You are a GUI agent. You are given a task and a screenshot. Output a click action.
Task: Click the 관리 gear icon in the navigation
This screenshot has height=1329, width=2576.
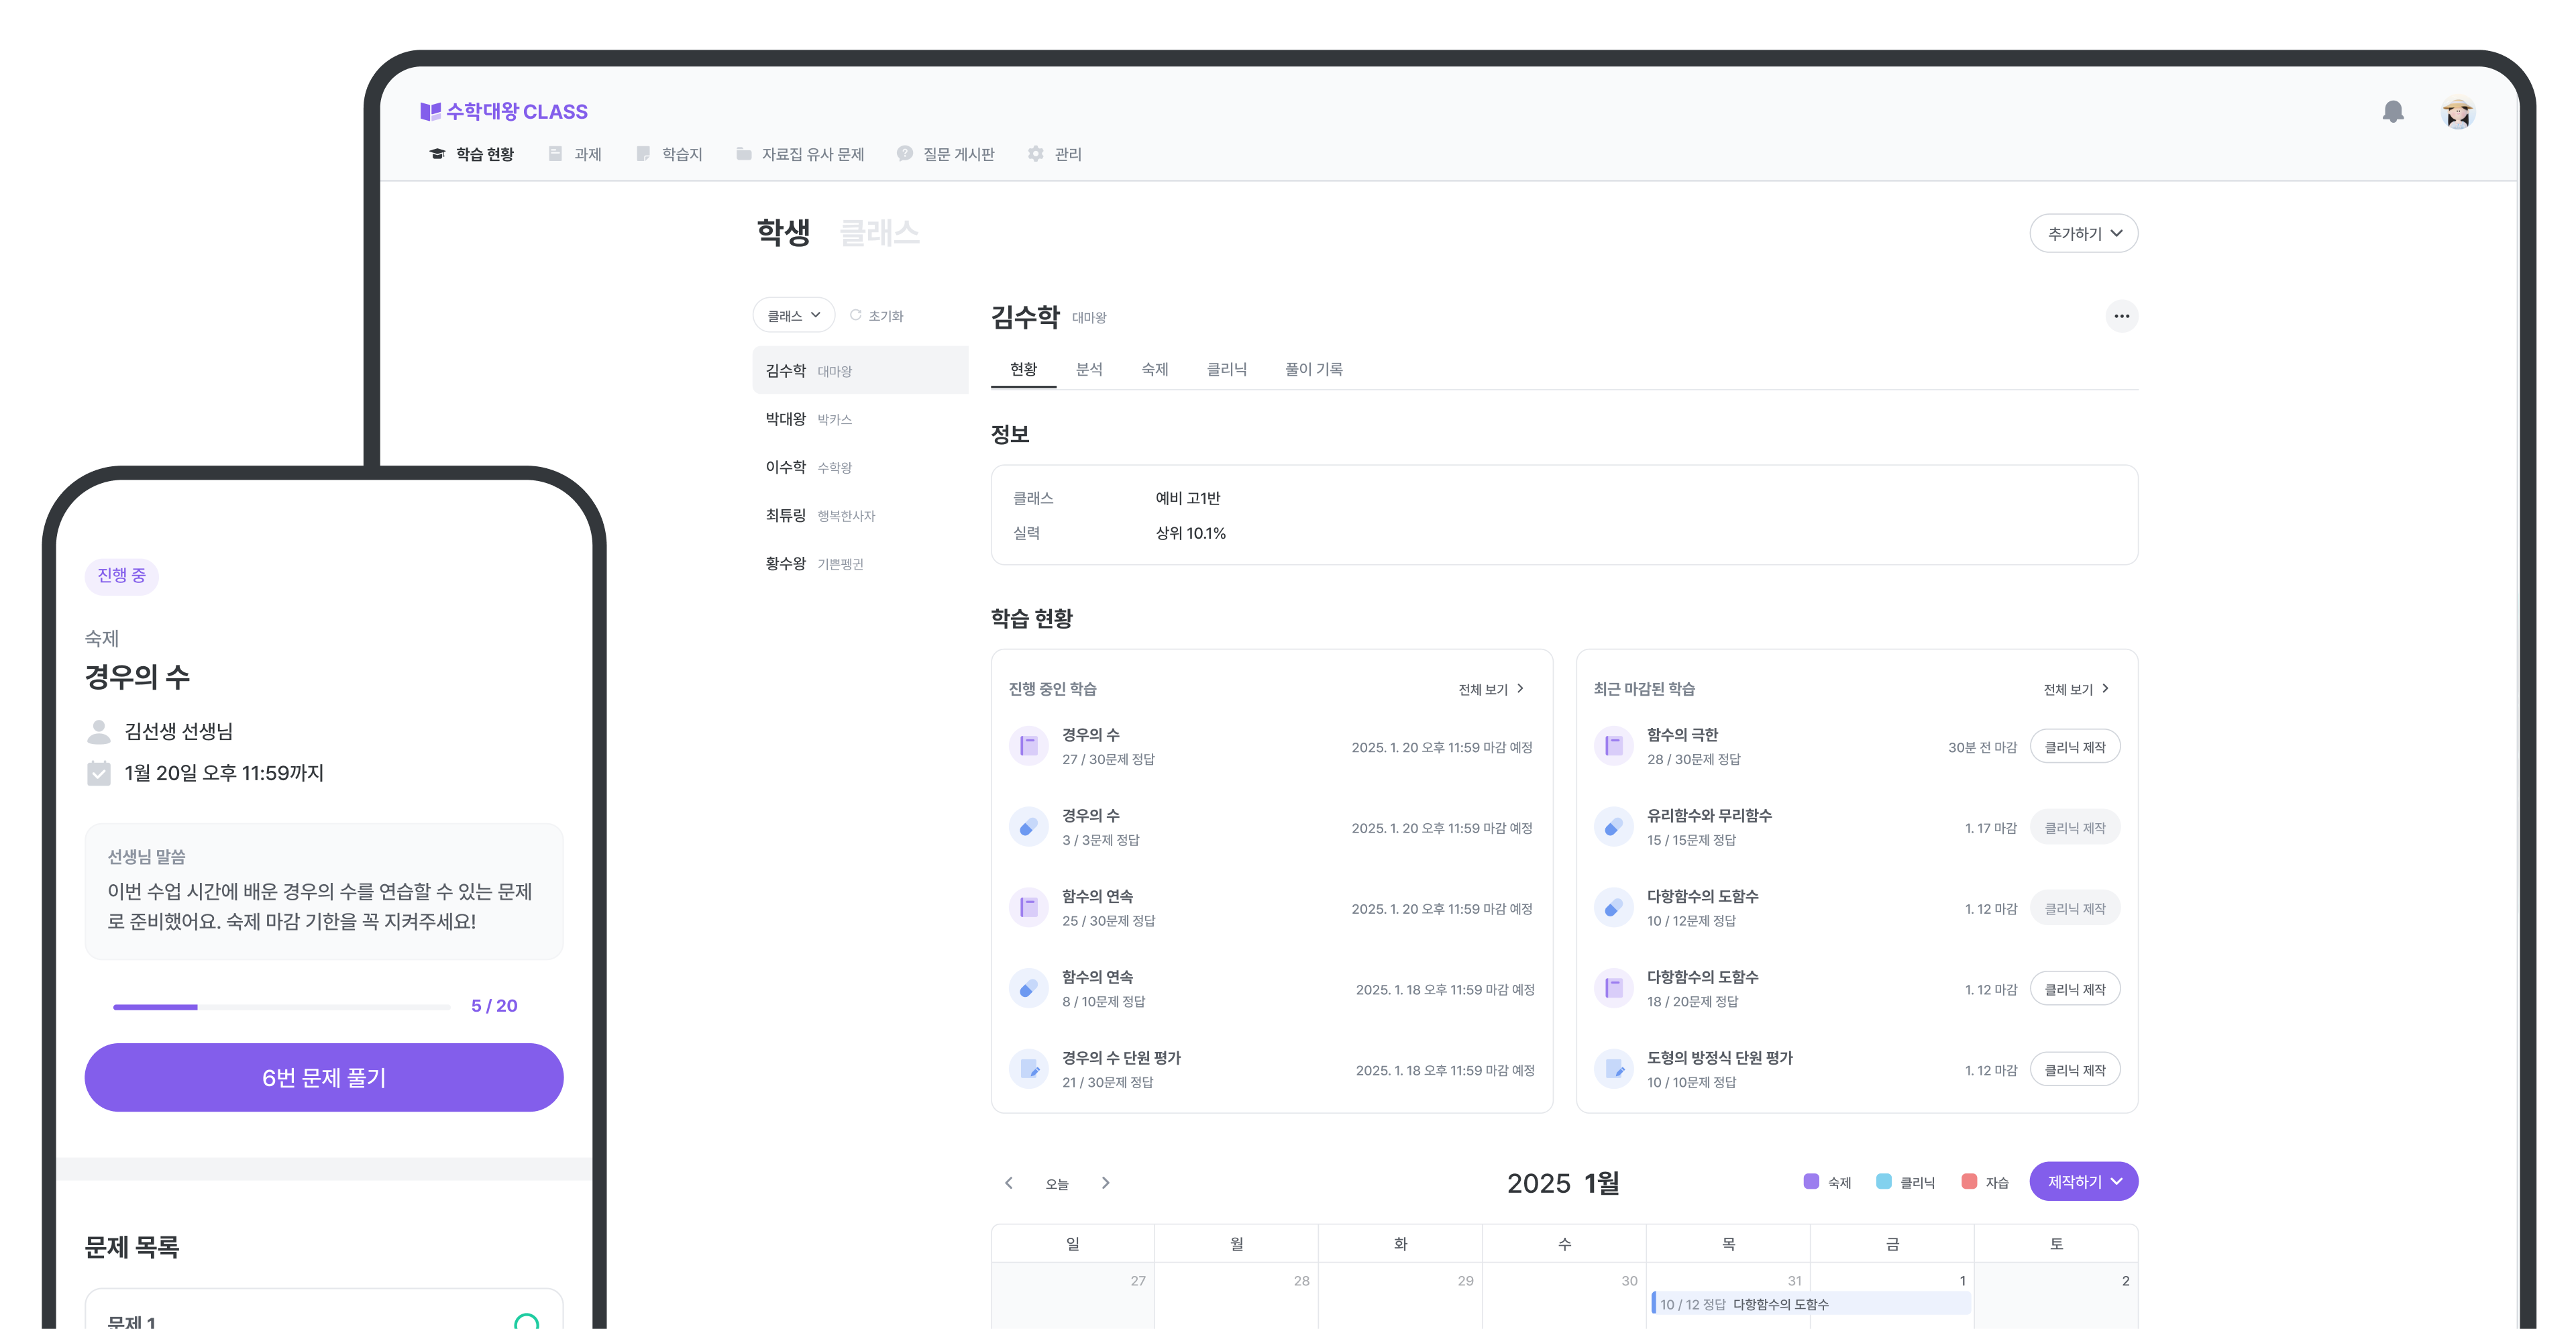(x=1037, y=153)
